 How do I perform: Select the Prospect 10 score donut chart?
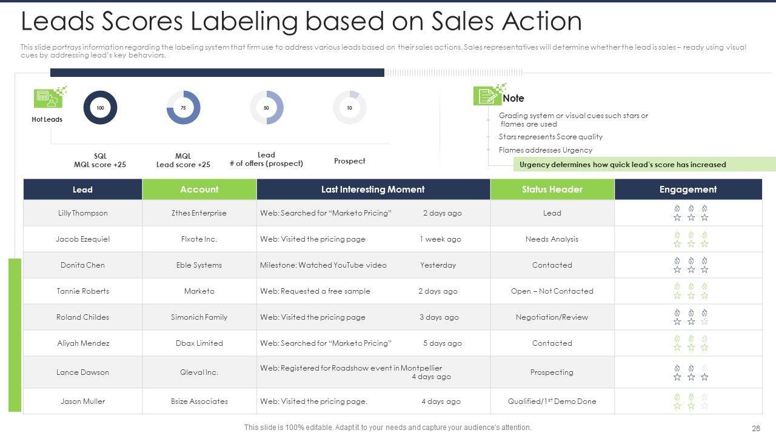[349, 108]
